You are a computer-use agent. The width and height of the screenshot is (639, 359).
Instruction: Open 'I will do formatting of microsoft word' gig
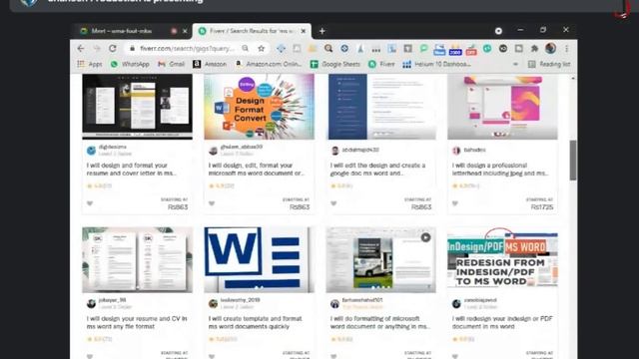coord(379,322)
